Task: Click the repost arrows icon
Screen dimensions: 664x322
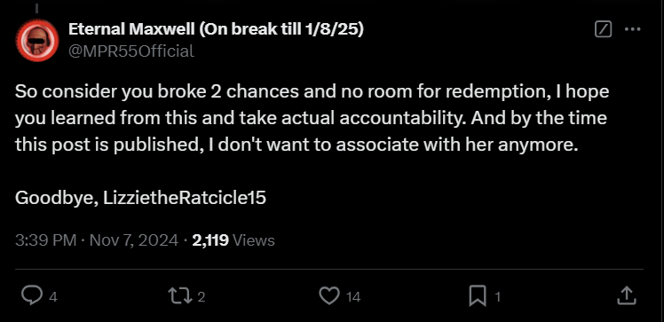Action: [x=179, y=295]
